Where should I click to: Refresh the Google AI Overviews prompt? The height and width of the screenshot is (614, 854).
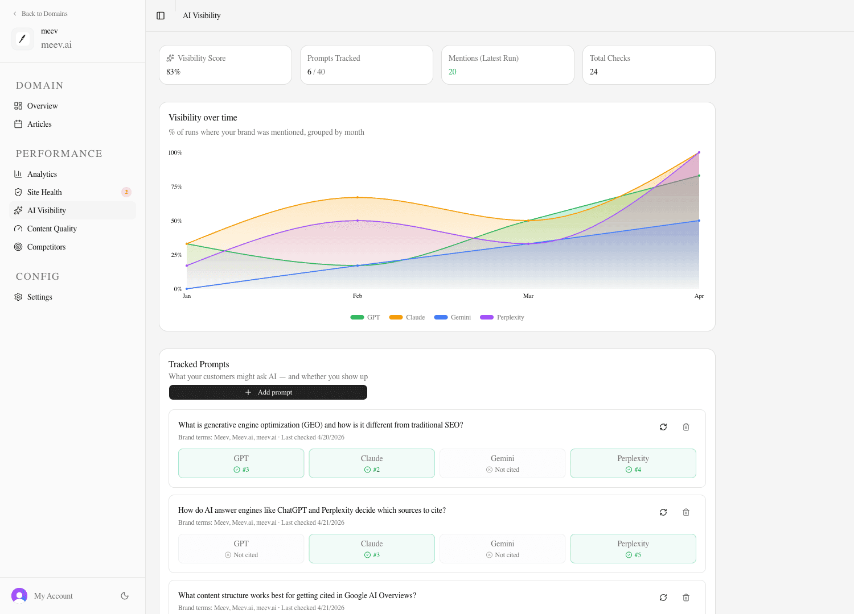point(663,598)
